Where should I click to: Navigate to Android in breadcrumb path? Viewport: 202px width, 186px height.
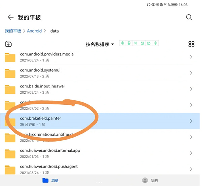click(34, 31)
